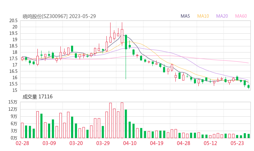Click the 19.5 price axis label
254x151 pixels.
click(13, 33)
